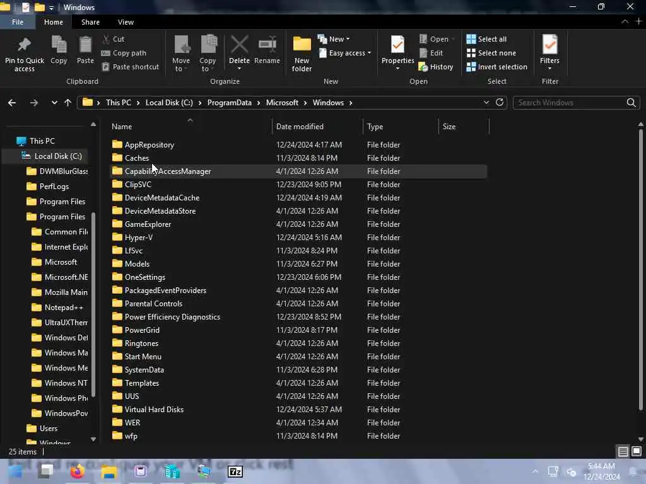This screenshot has width=646, height=484.
Task: Show hidden system tray icons
Action: click(535, 471)
